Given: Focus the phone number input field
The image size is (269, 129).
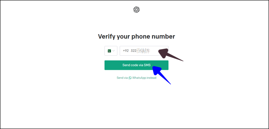Looking at the screenshot, I should (x=144, y=51).
